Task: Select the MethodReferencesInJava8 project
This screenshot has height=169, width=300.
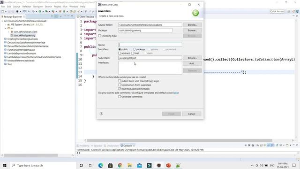Action: (x=21, y=61)
